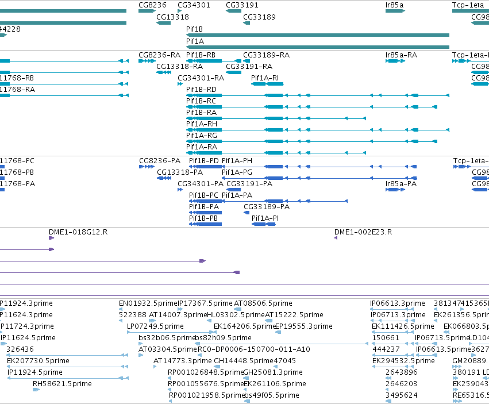489x404 pixels.
Task: Click the CG33191-RA transcript label
Action: coord(249,67)
